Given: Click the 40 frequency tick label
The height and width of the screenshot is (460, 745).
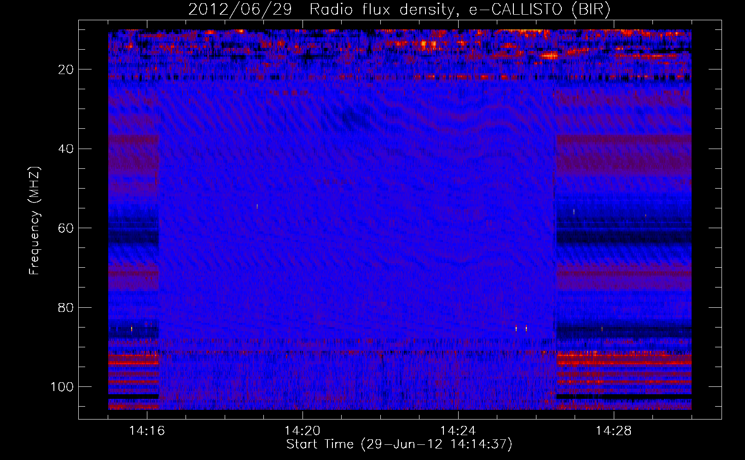Looking at the screenshot, I should pyautogui.click(x=66, y=149).
